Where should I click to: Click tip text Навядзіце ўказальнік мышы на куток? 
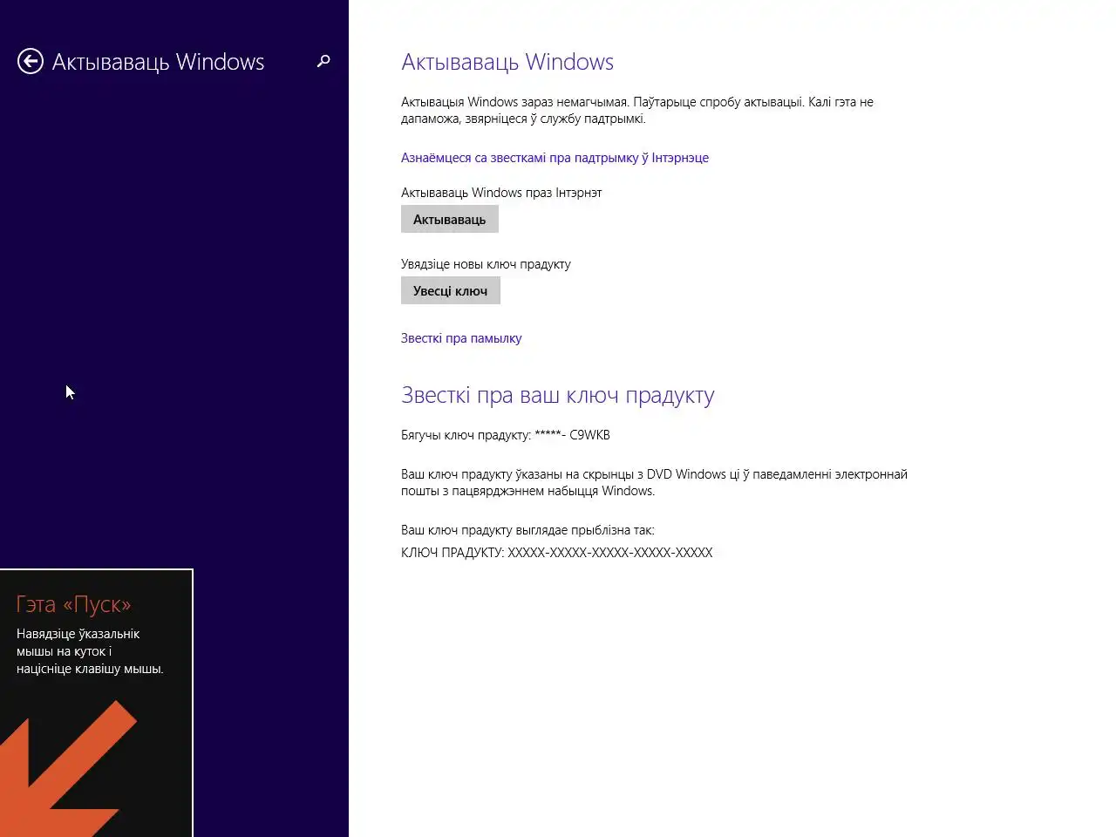(90, 651)
